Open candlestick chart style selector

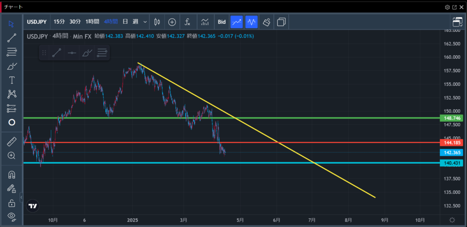click(157, 21)
